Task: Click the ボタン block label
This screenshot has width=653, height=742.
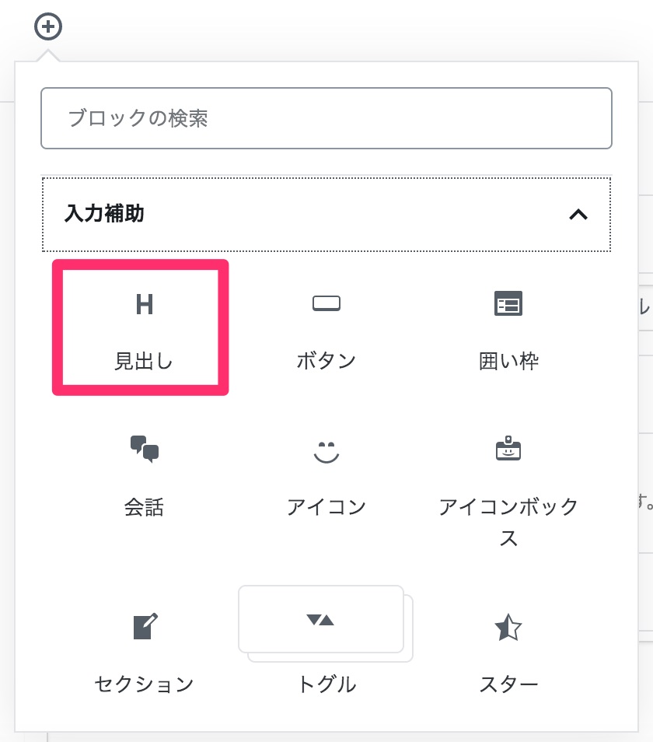Action: click(x=326, y=361)
